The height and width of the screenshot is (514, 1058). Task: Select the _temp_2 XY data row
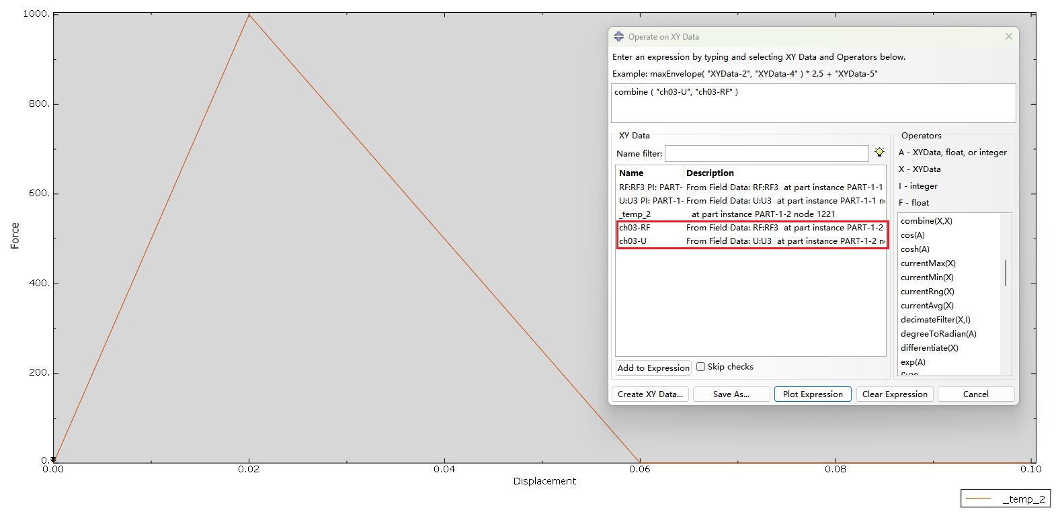[751, 214]
